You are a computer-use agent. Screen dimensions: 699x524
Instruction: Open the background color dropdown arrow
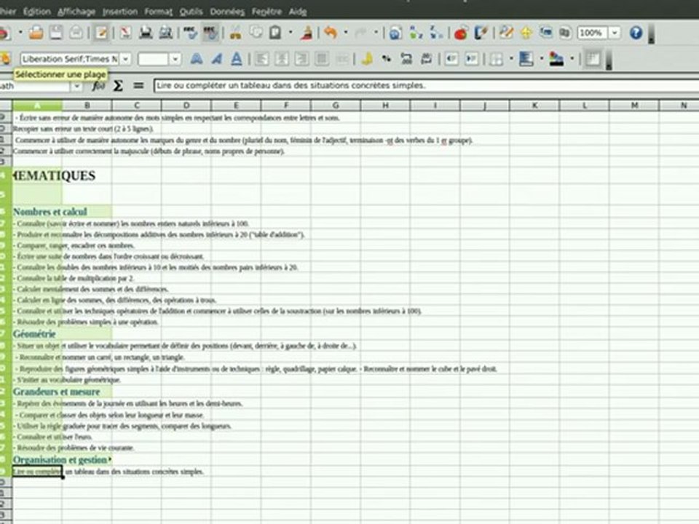(x=542, y=58)
